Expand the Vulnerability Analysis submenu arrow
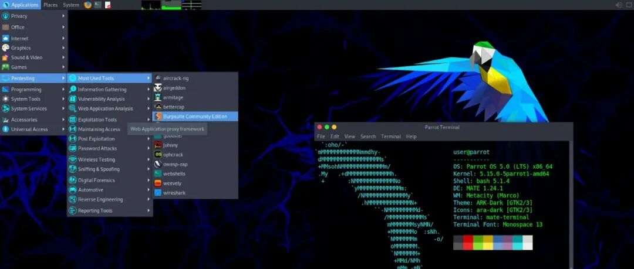634x269 pixels. click(149, 99)
